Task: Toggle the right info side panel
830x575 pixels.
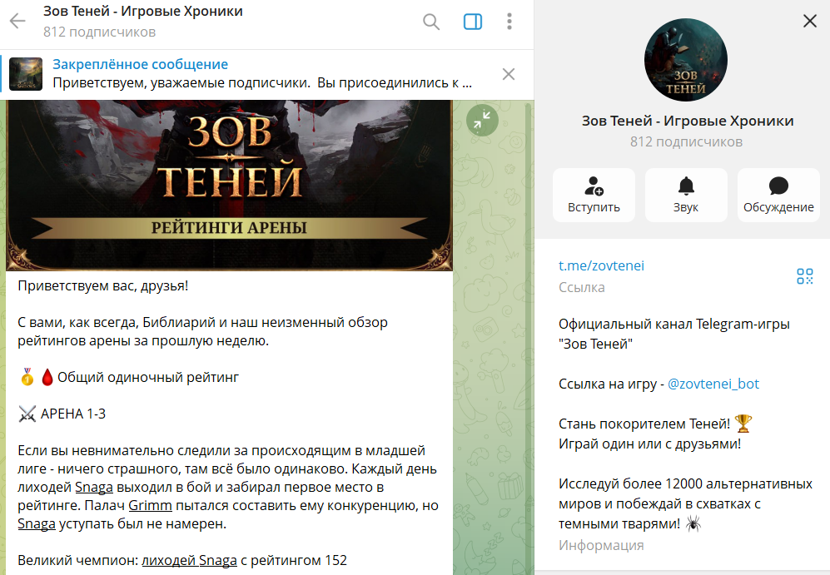Action: (x=472, y=22)
